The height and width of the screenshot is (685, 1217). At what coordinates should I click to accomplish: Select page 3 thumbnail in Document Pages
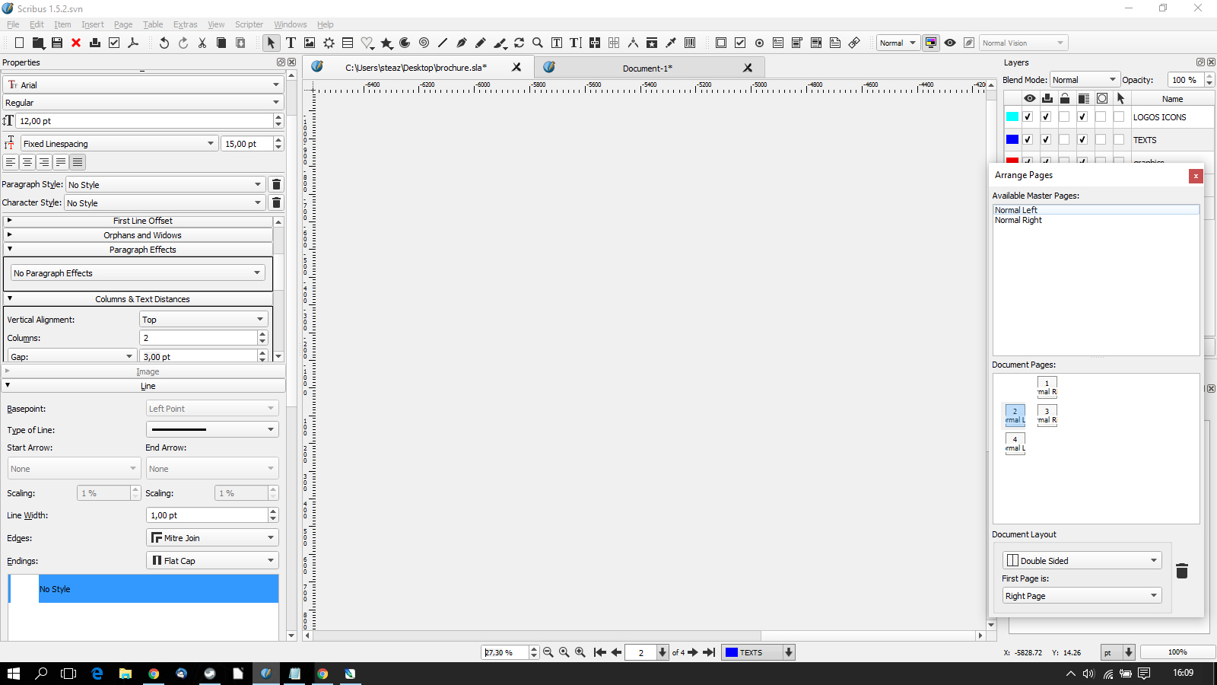coord(1047,415)
